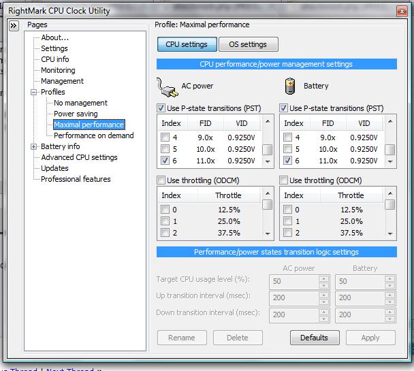Viewport: 414px width, 371px height.
Task: Click Throttle column header in AC power list
Action: pyautogui.click(x=228, y=195)
